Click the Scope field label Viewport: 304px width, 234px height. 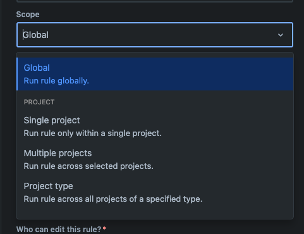(x=28, y=15)
